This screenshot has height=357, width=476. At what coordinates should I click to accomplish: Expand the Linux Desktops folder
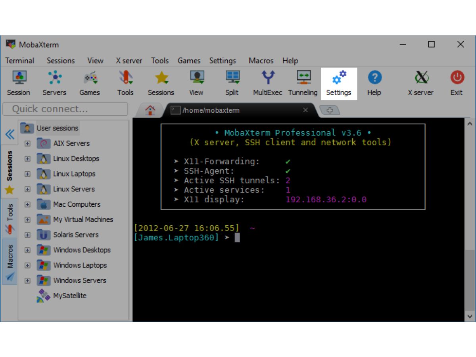(27, 159)
